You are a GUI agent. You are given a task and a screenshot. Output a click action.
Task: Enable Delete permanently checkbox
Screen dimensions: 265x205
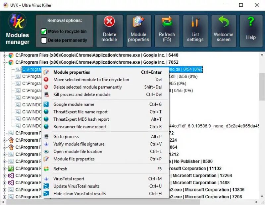[x=44, y=40]
